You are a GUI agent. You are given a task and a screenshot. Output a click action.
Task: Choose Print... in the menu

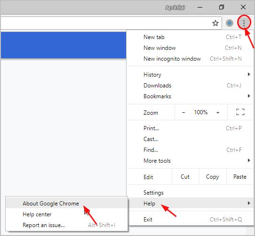pyautogui.click(x=190, y=128)
